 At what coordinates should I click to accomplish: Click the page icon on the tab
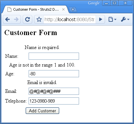point(9,9)
